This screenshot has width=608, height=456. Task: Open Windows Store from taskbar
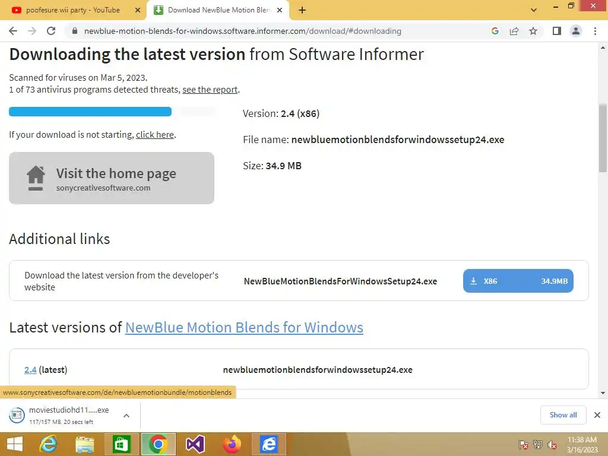[121, 444]
